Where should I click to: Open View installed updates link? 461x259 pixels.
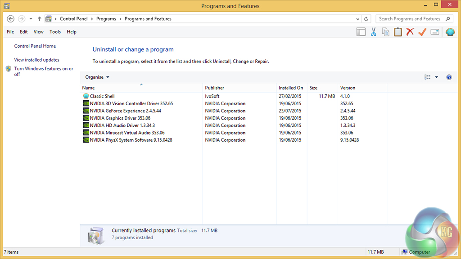[36, 60]
